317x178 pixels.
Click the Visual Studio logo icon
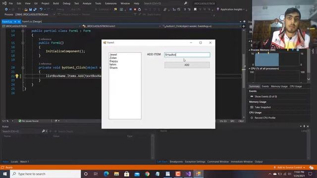tap(4, 3)
